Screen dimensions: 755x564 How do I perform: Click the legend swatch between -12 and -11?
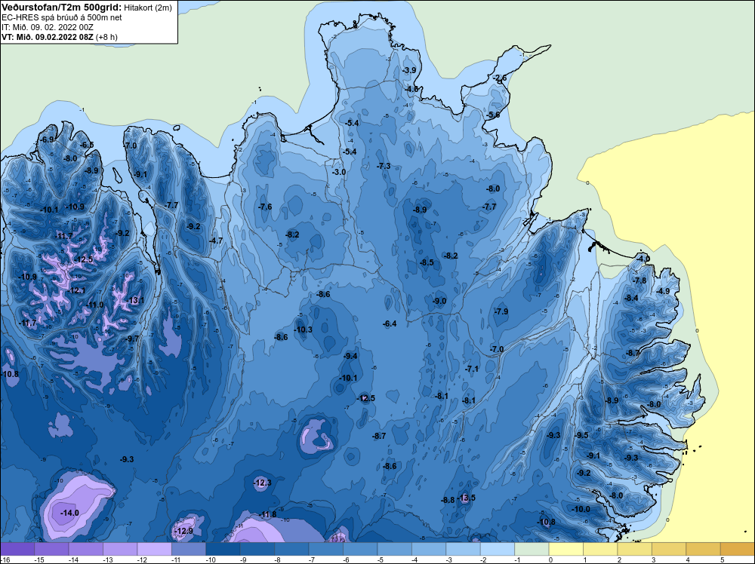tap(155, 548)
